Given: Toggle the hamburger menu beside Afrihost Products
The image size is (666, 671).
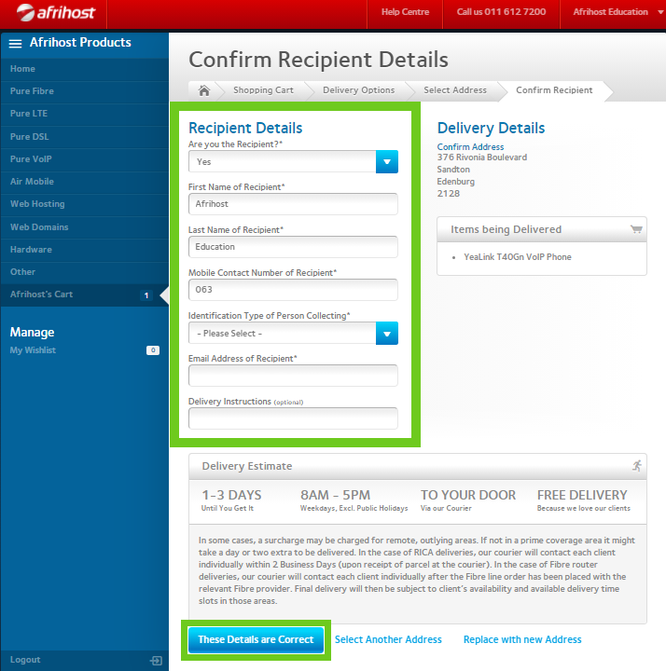Looking at the screenshot, I should point(15,44).
